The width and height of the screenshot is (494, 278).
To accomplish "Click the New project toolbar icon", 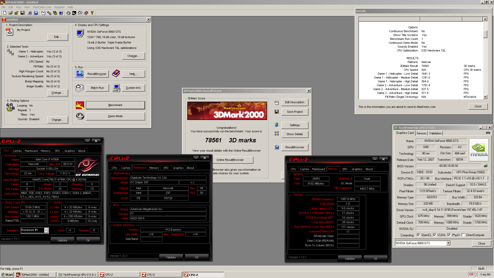I will point(5,13).
